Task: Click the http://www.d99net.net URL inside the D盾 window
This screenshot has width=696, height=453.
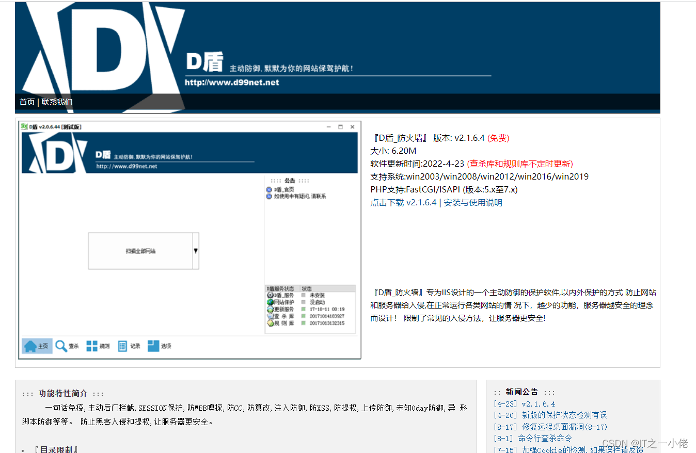Action: [x=126, y=166]
